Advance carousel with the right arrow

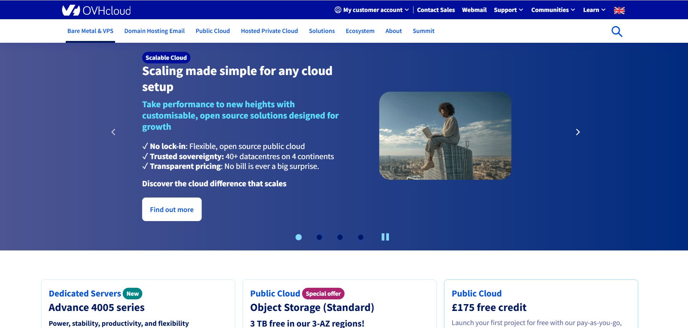pos(577,132)
